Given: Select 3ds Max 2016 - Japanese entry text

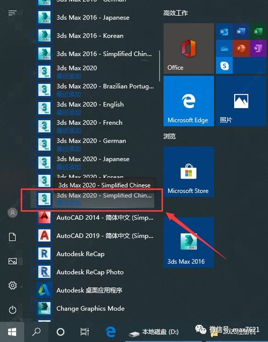Looking at the screenshot, I should pos(93,17).
